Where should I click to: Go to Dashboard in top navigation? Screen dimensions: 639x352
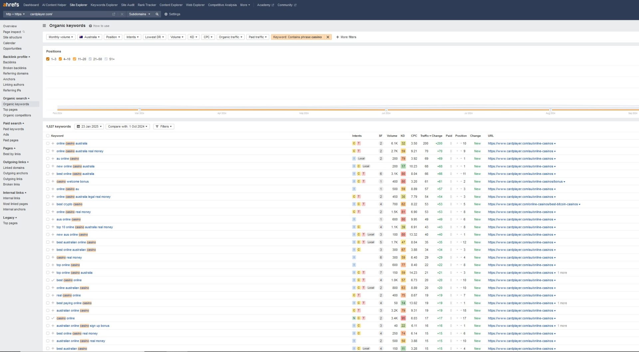pos(31,5)
